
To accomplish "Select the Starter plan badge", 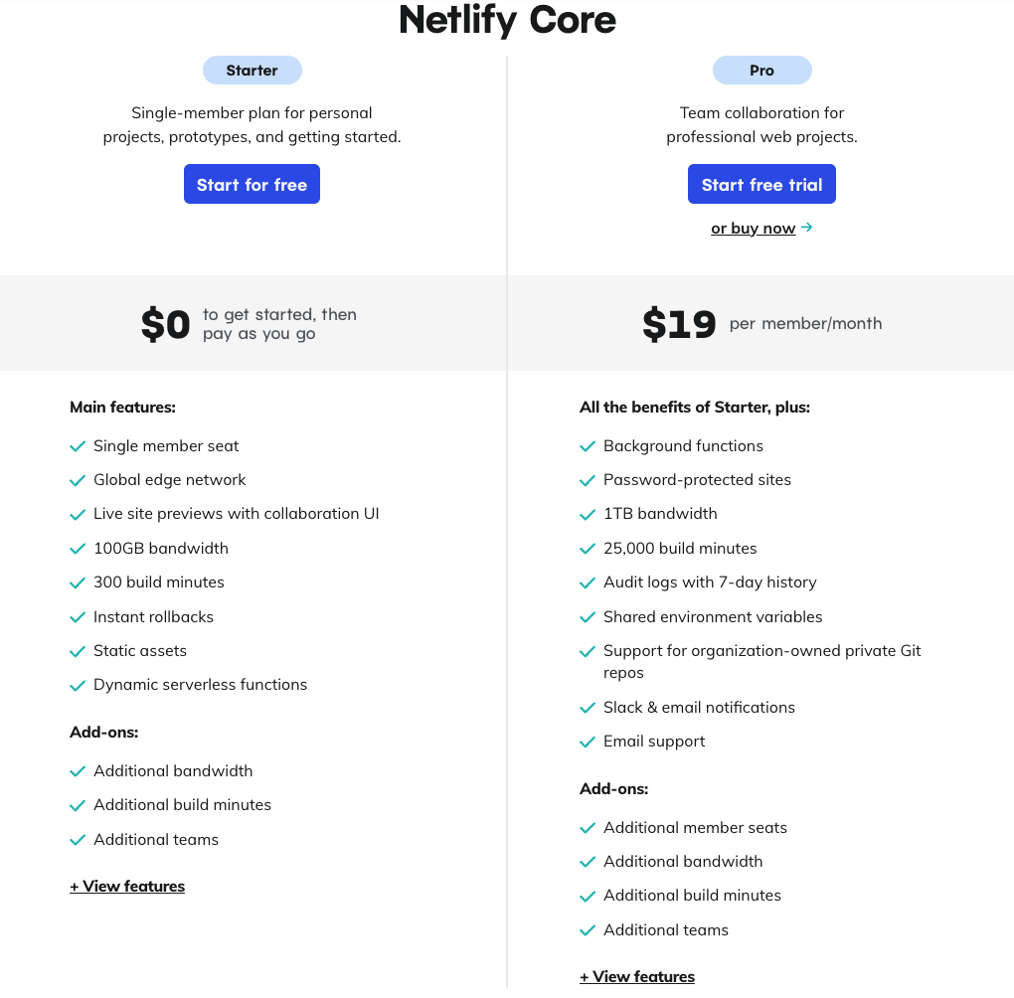I will [x=252, y=70].
